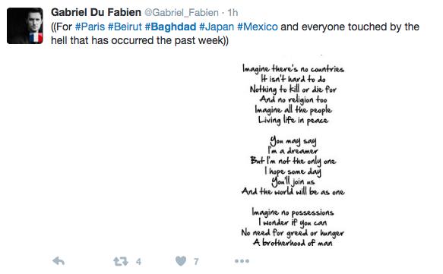Open the #Paris hashtag link
443x274 pixels.
tap(90, 27)
